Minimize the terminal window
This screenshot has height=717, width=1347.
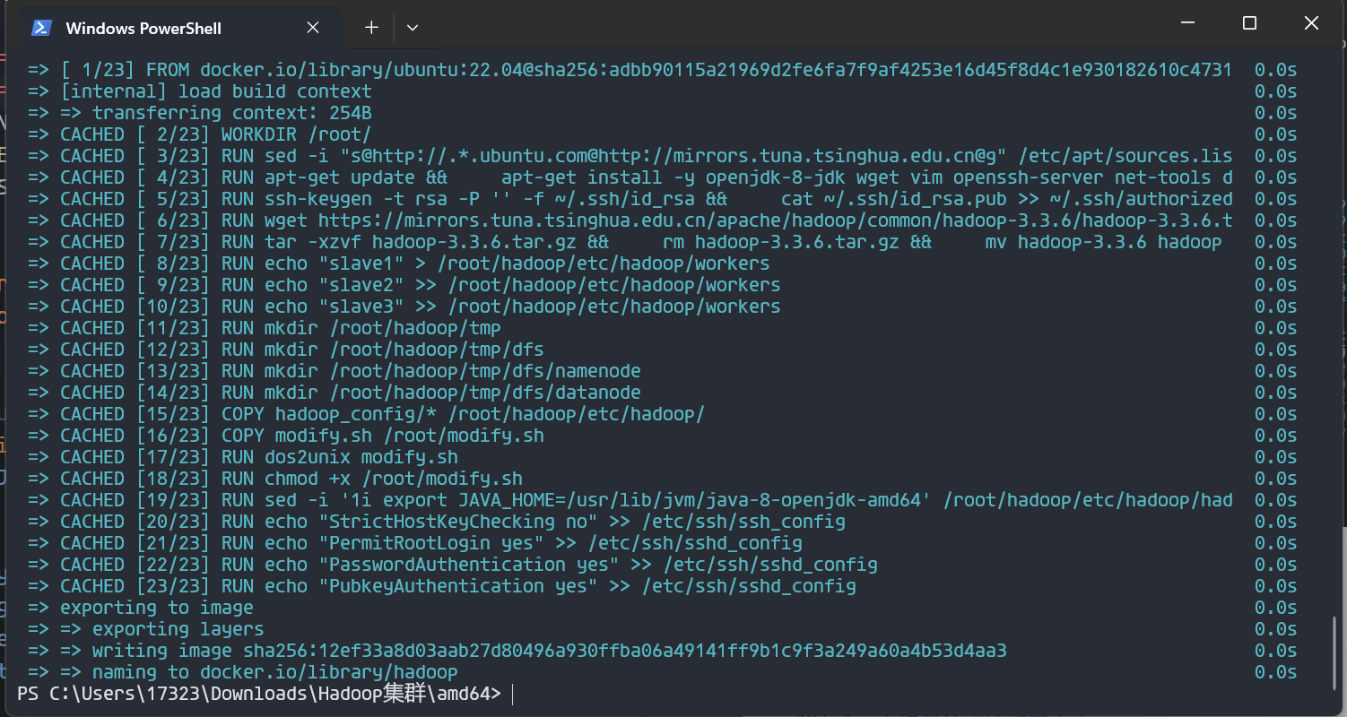(x=1187, y=24)
